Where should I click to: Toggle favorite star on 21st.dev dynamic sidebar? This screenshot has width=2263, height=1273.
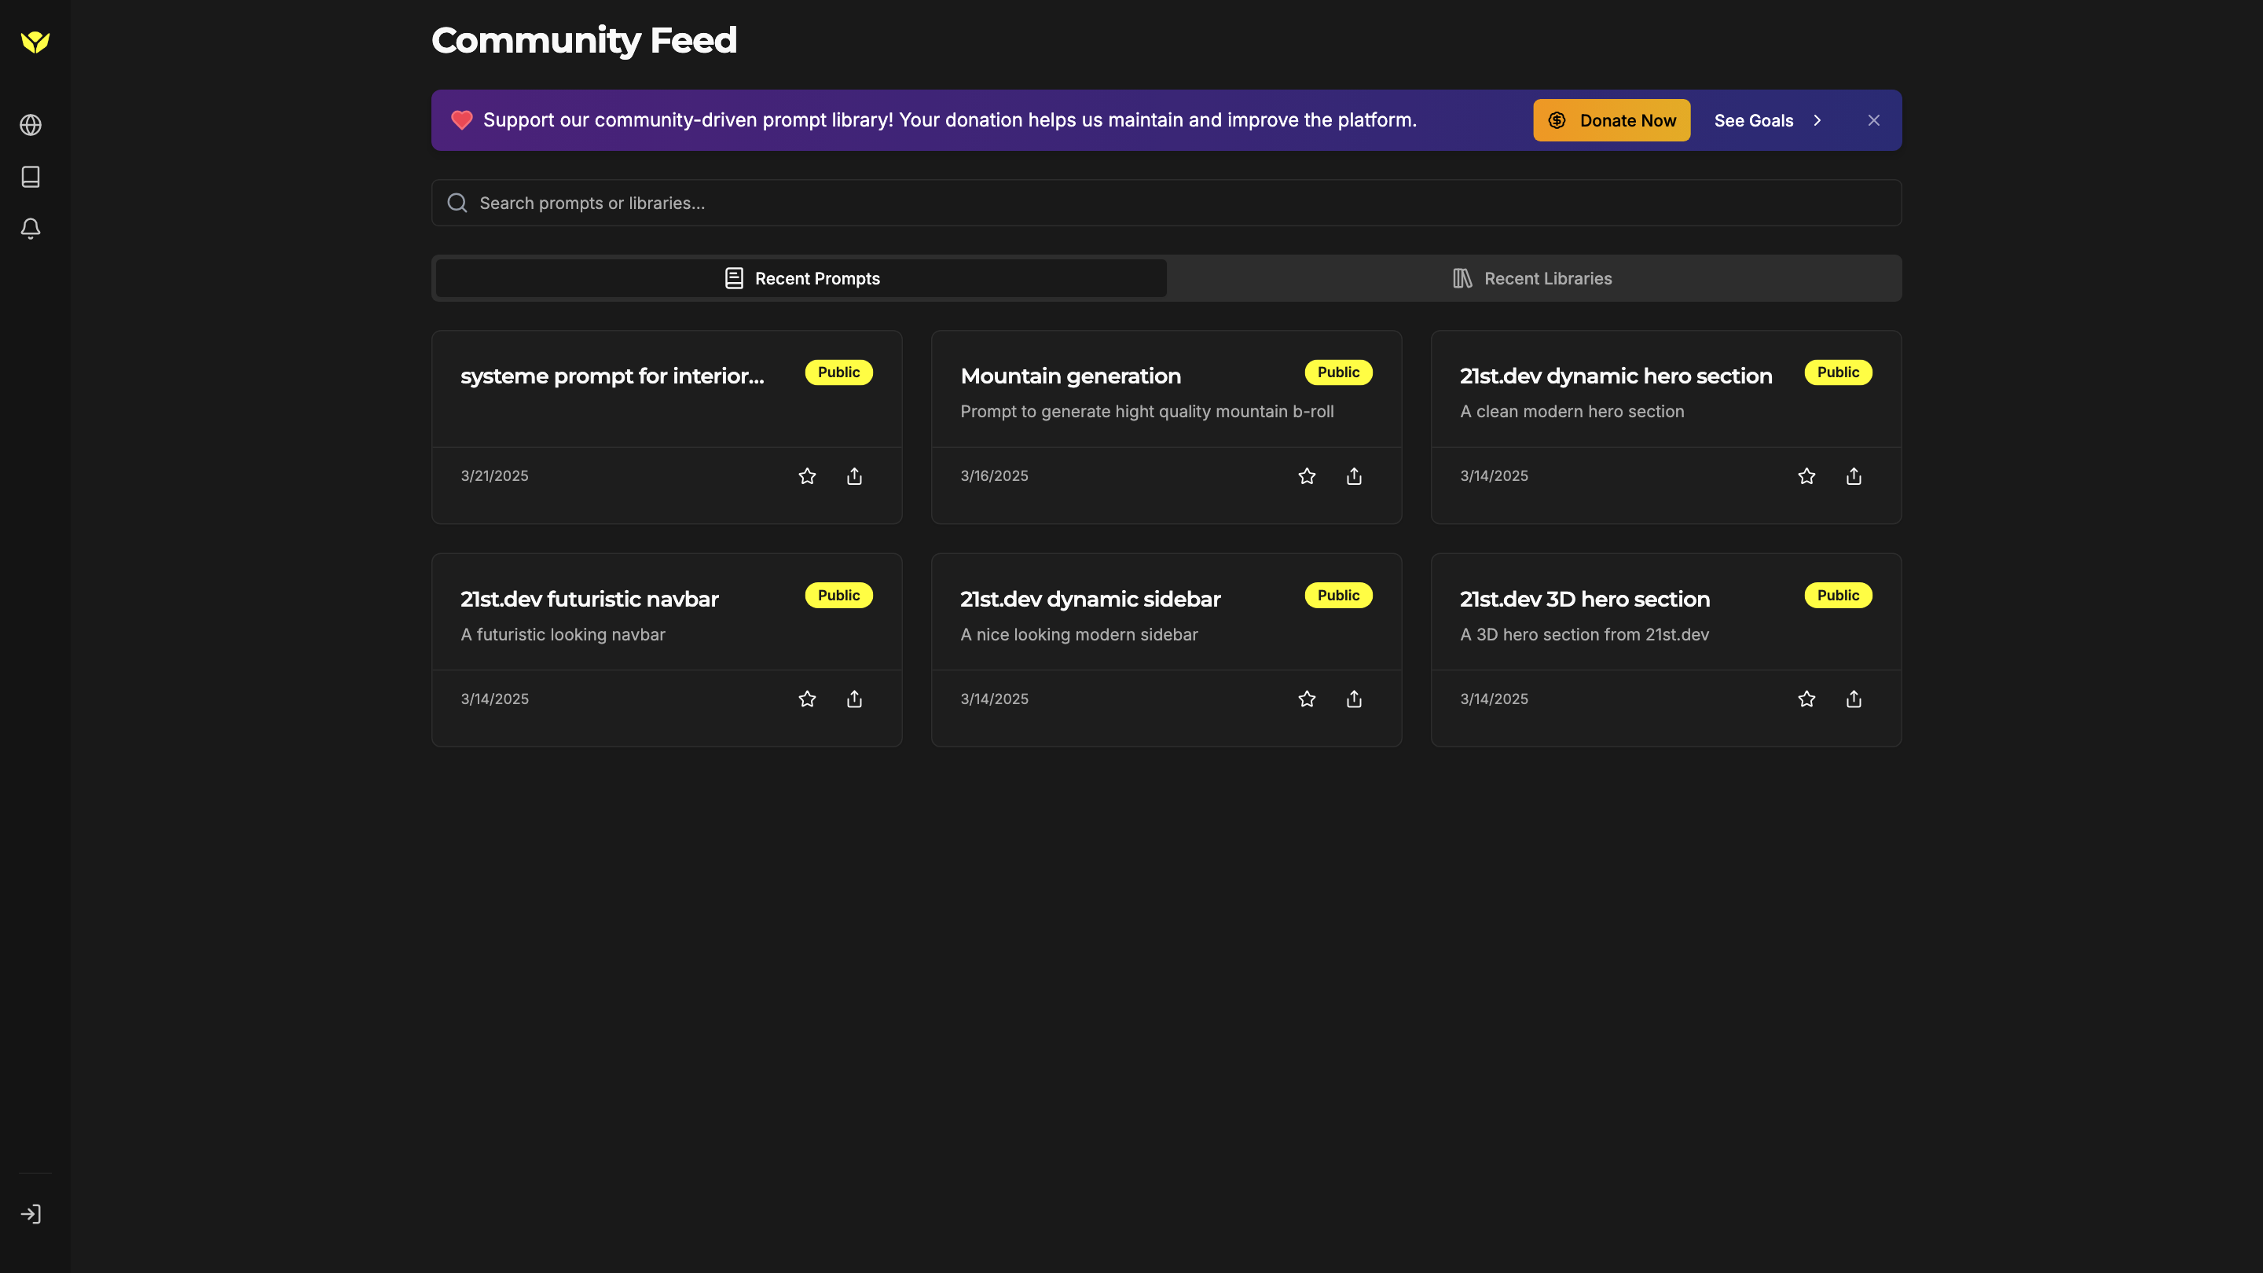pyautogui.click(x=1306, y=699)
